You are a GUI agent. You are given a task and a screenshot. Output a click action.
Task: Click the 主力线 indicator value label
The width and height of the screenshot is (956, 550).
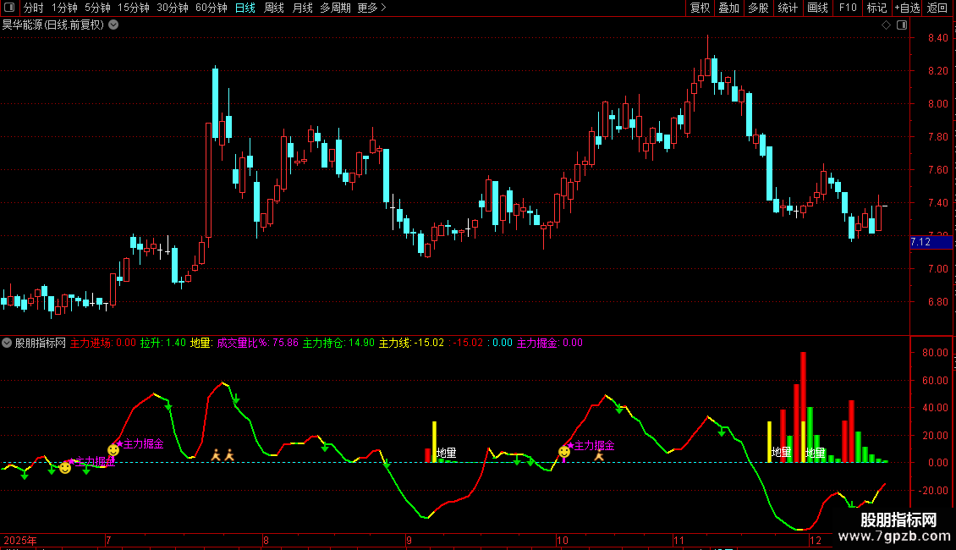tap(411, 343)
